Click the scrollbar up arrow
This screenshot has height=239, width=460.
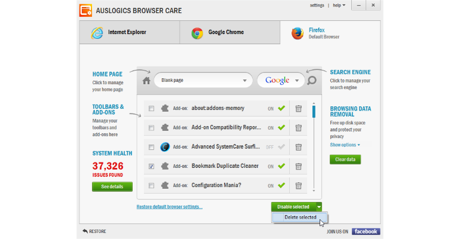pos(314,103)
